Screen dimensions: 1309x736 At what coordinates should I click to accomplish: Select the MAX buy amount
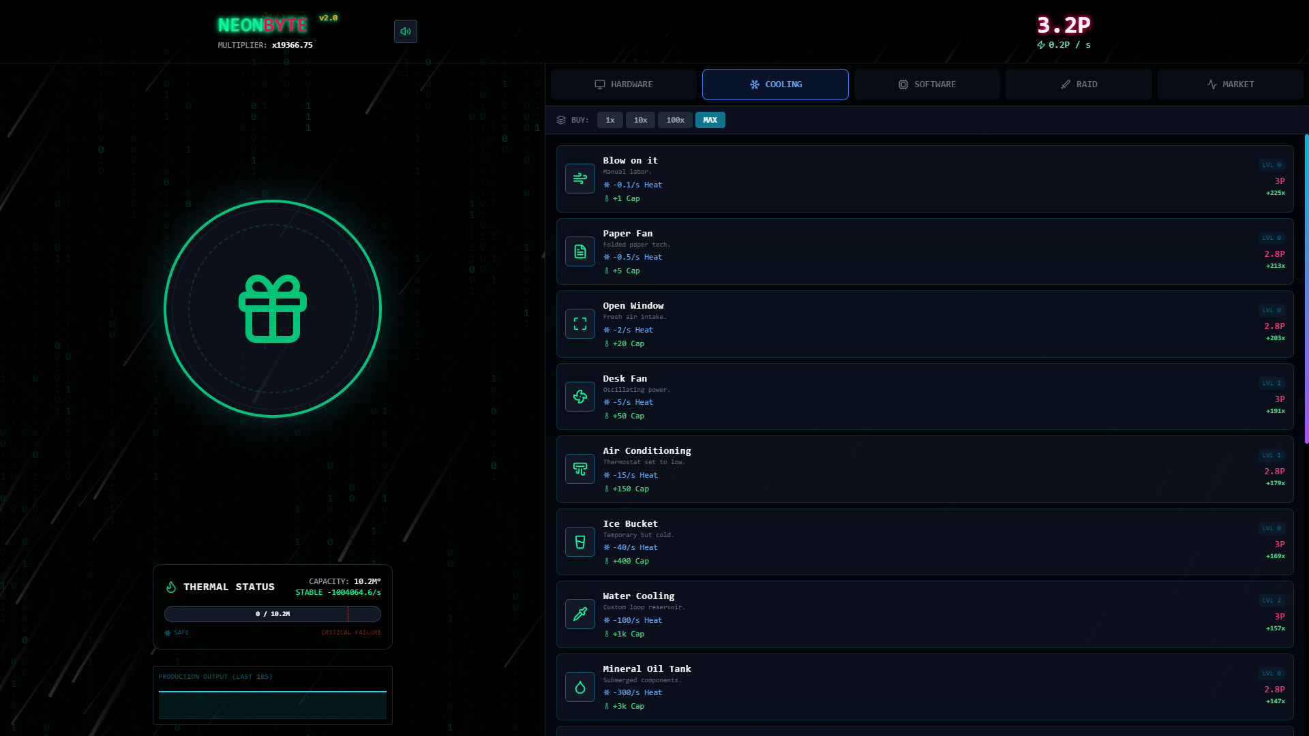point(710,120)
